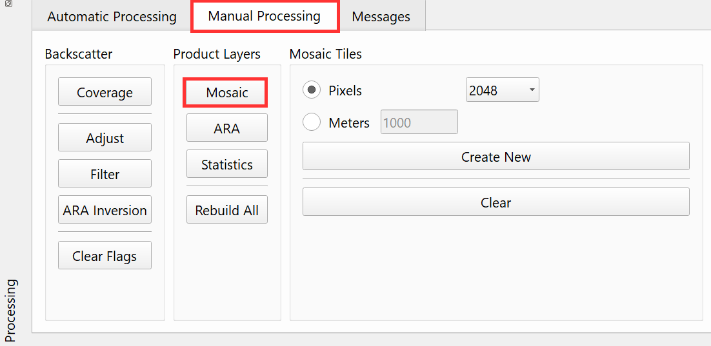Image resolution: width=711 pixels, height=346 pixels.
Task: Click Create New mosaic tiles button
Action: (x=496, y=157)
